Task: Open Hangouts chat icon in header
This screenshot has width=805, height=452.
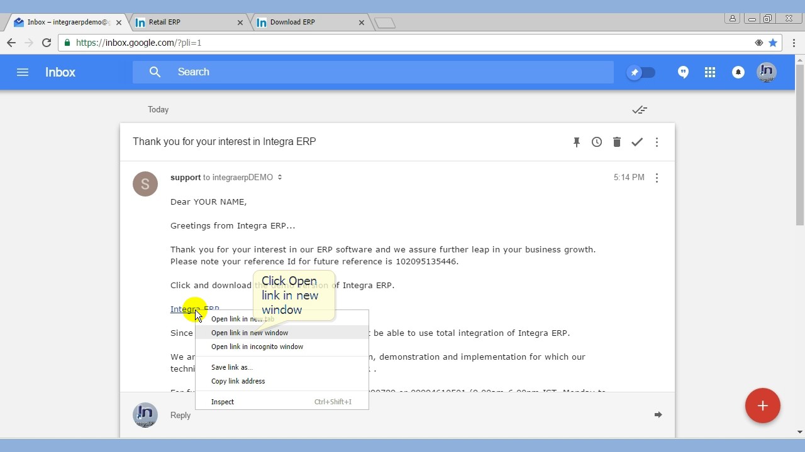Action: pos(683,72)
